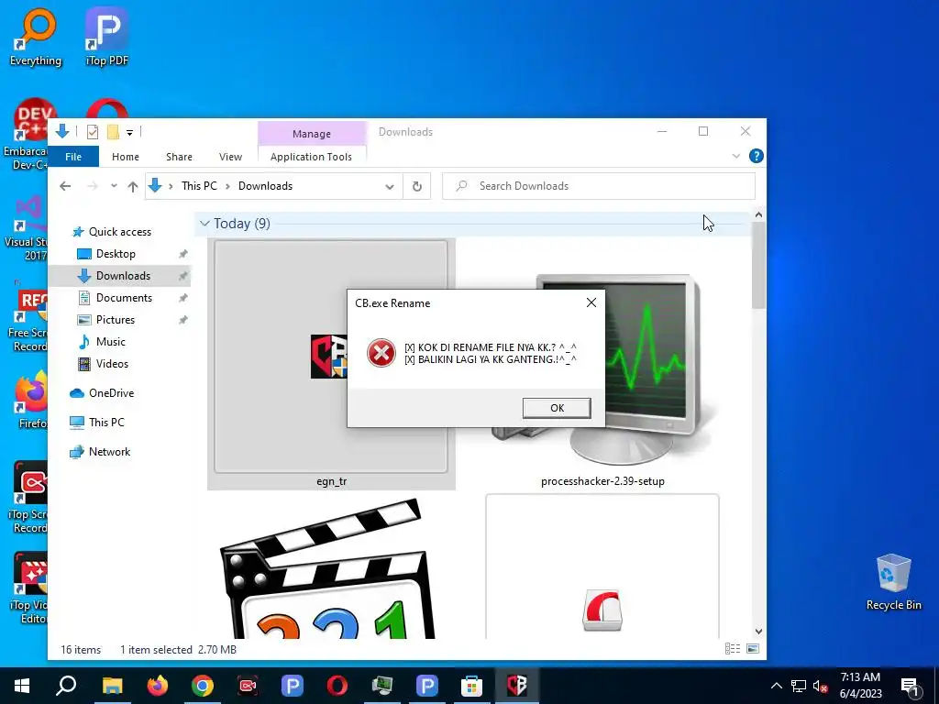Click the file list scroll up arrow
This screenshot has height=704, width=939.
758,214
